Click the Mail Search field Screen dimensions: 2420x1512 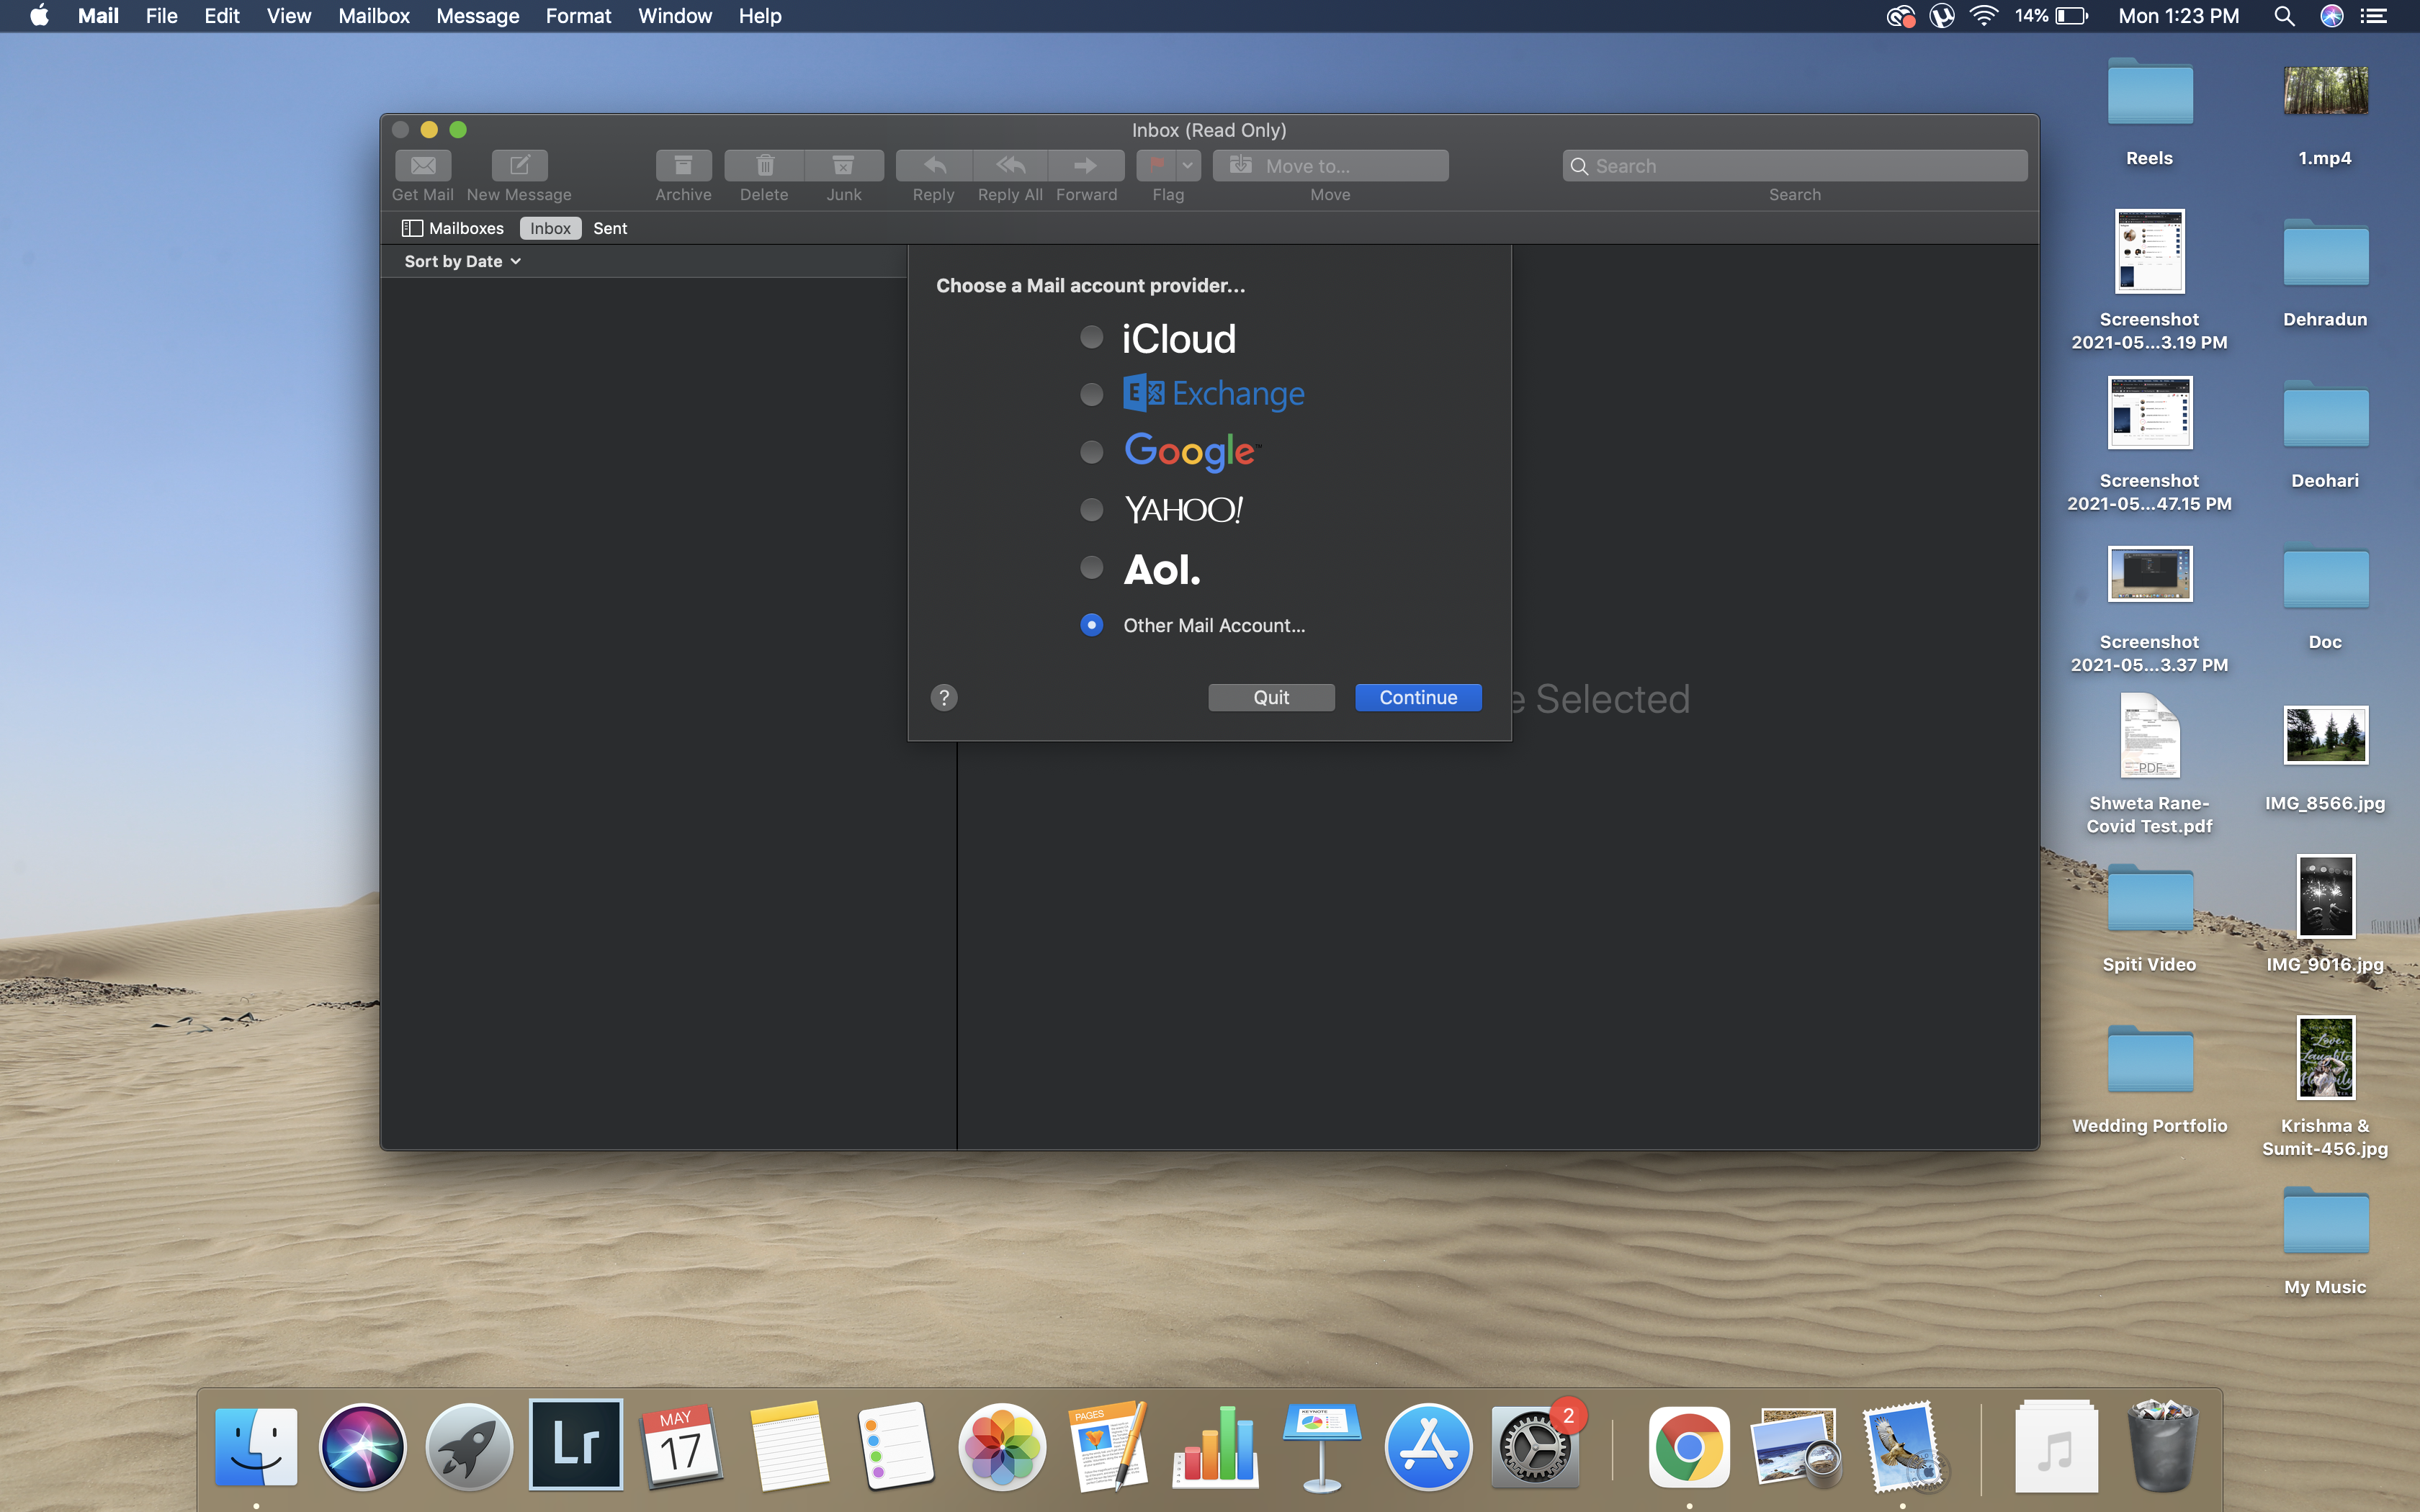pyautogui.click(x=1795, y=166)
